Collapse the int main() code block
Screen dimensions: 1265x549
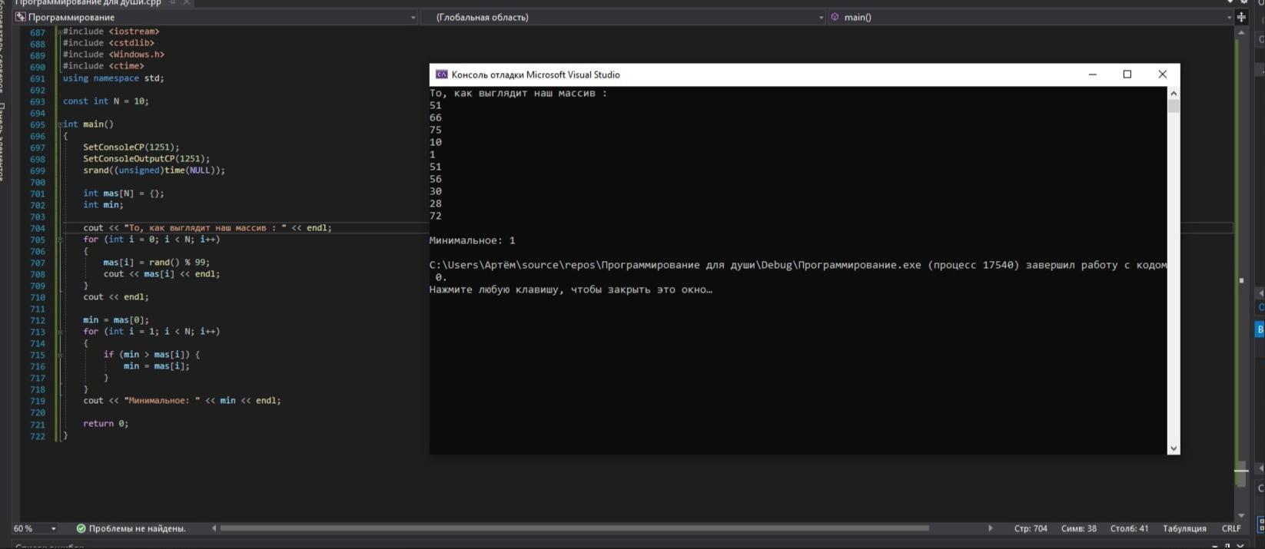coord(60,124)
